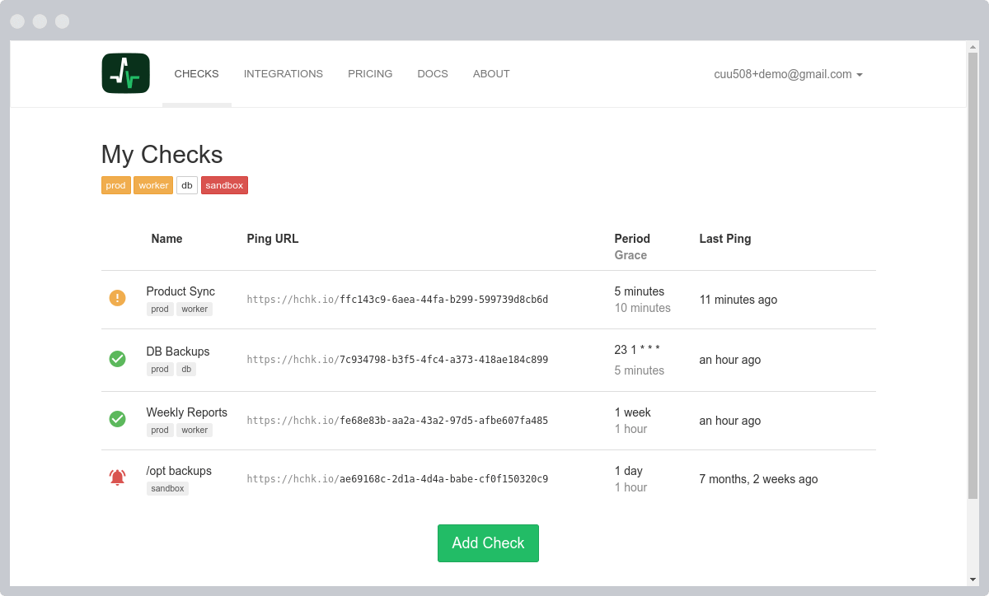The width and height of the screenshot is (989, 596).
Task: Open the About page
Action: point(491,74)
